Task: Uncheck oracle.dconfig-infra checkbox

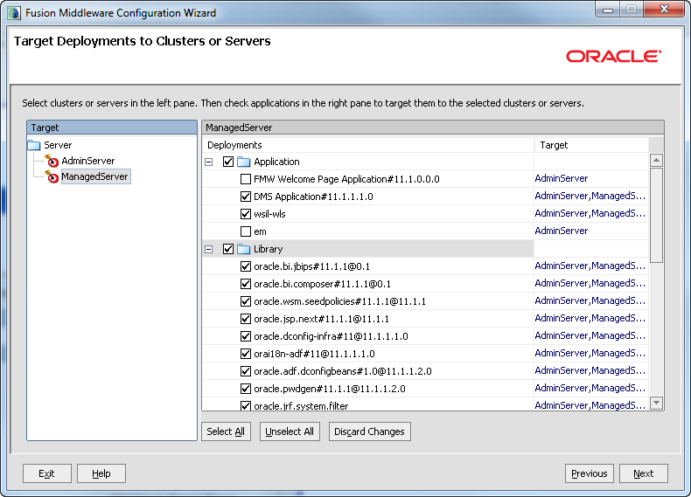Action: click(246, 336)
